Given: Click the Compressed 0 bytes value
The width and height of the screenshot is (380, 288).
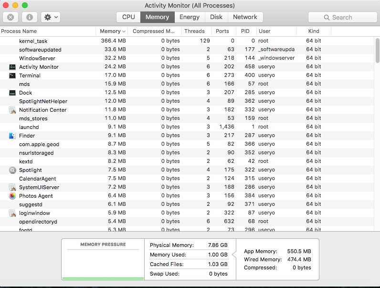Looking at the screenshot, I should click(302, 267).
